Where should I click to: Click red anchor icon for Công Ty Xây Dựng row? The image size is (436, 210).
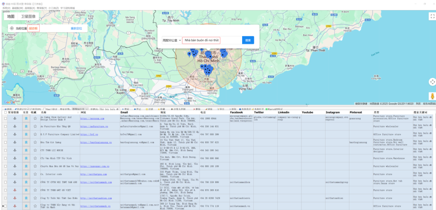point(15,206)
